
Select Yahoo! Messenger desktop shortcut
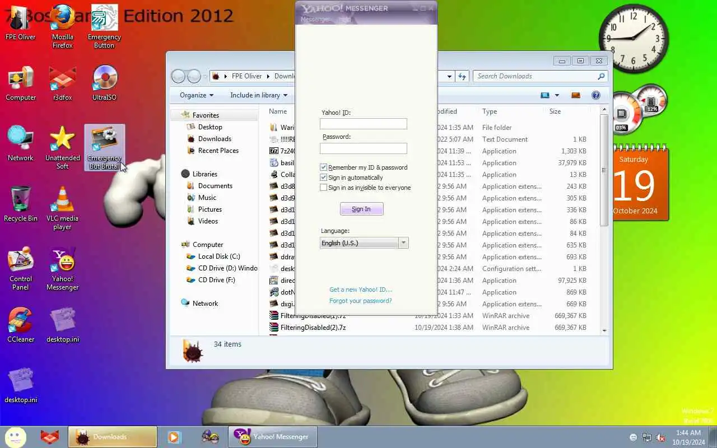pyautogui.click(x=63, y=268)
